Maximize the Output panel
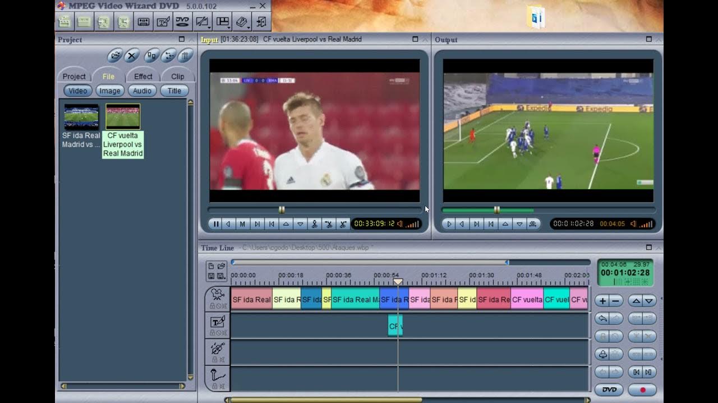718x403 pixels. (x=649, y=39)
